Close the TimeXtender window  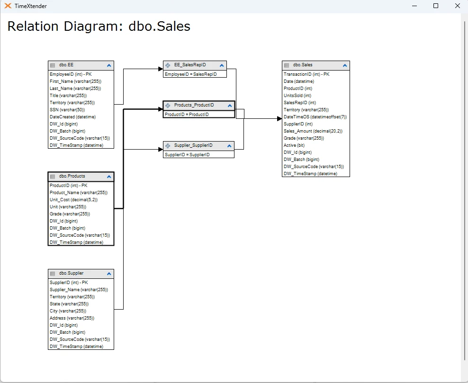457,6
